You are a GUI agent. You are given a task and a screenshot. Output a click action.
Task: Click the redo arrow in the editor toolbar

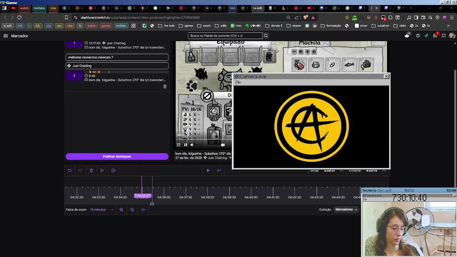(x=80, y=170)
